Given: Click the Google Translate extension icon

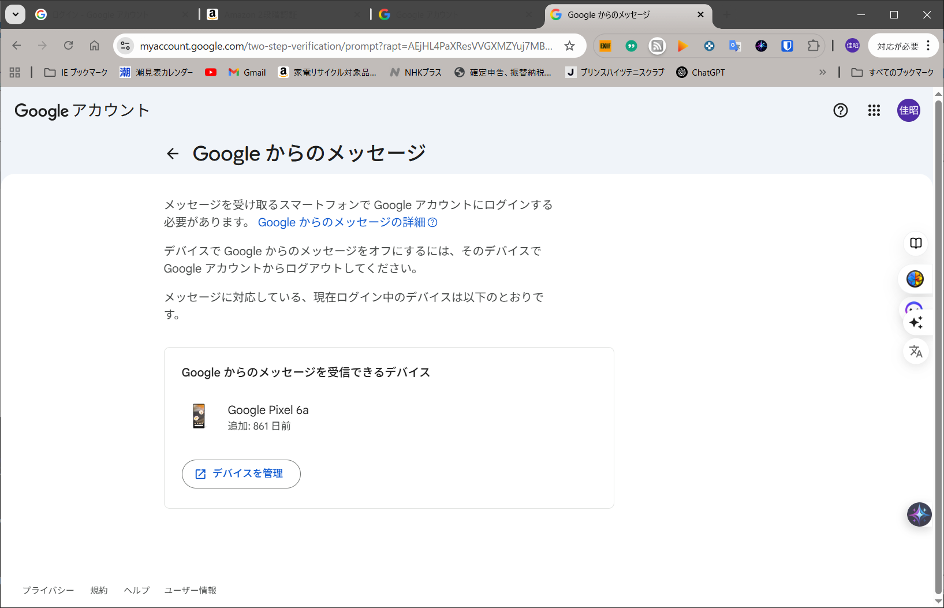Looking at the screenshot, I should pos(734,46).
